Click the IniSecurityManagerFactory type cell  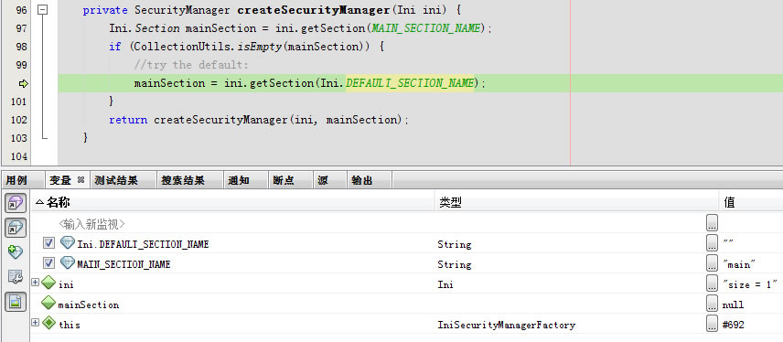coord(507,325)
